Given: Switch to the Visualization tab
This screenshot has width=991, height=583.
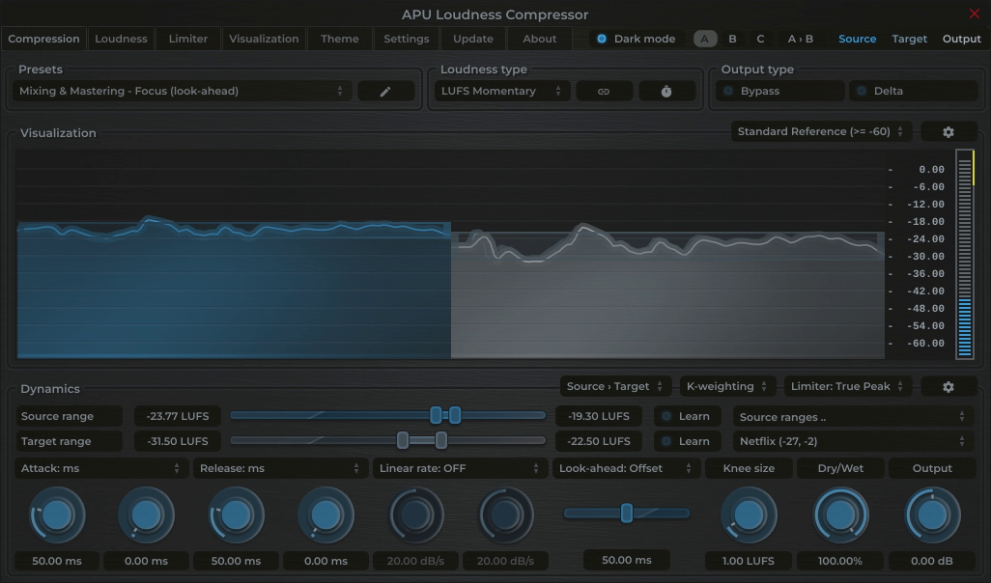Looking at the screenshot, I should 265,38.
